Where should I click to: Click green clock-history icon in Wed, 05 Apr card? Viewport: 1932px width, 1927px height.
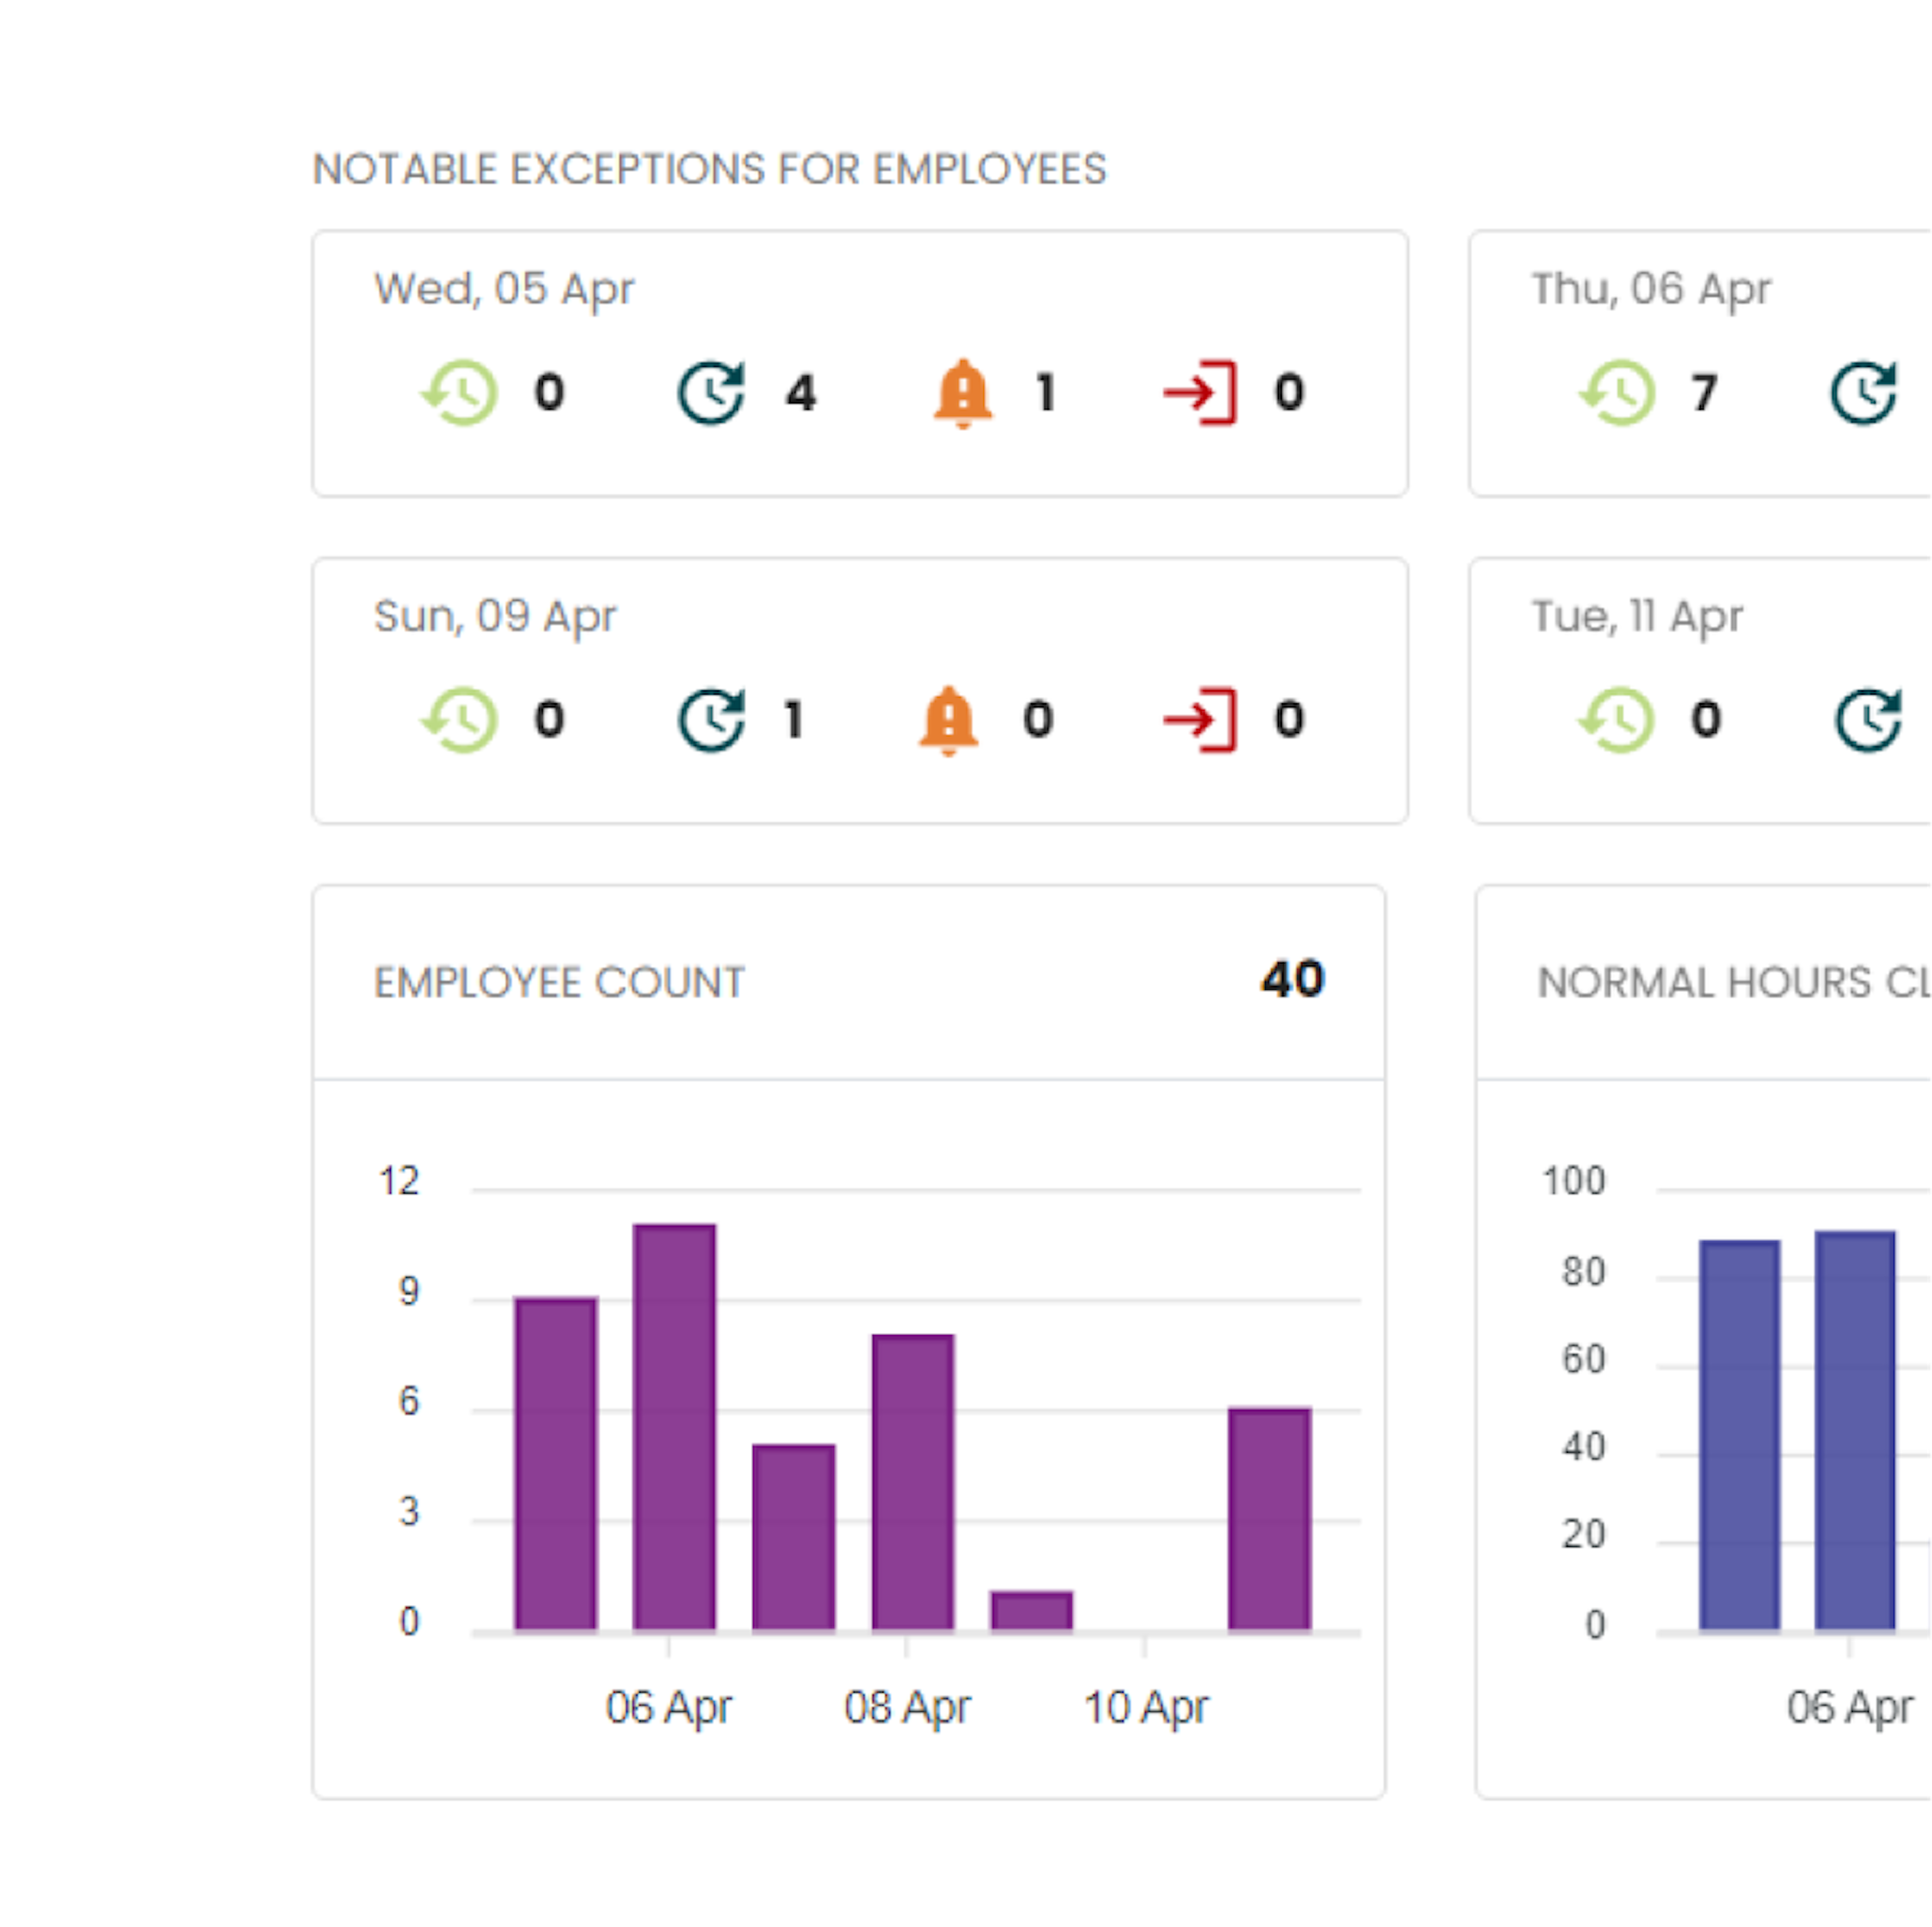coord(459,392)
